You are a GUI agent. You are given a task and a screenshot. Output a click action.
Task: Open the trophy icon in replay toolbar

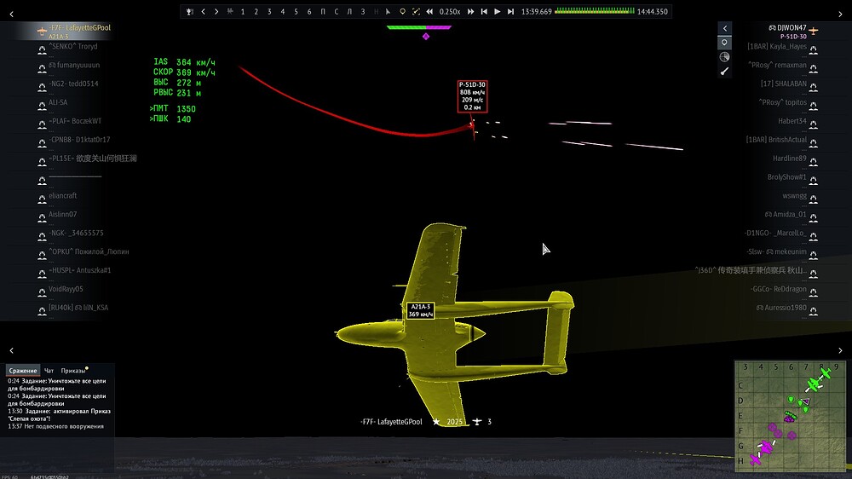coord(190,11)
